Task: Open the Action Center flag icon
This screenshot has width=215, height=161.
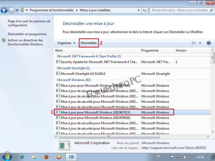Action: [172, 157]
